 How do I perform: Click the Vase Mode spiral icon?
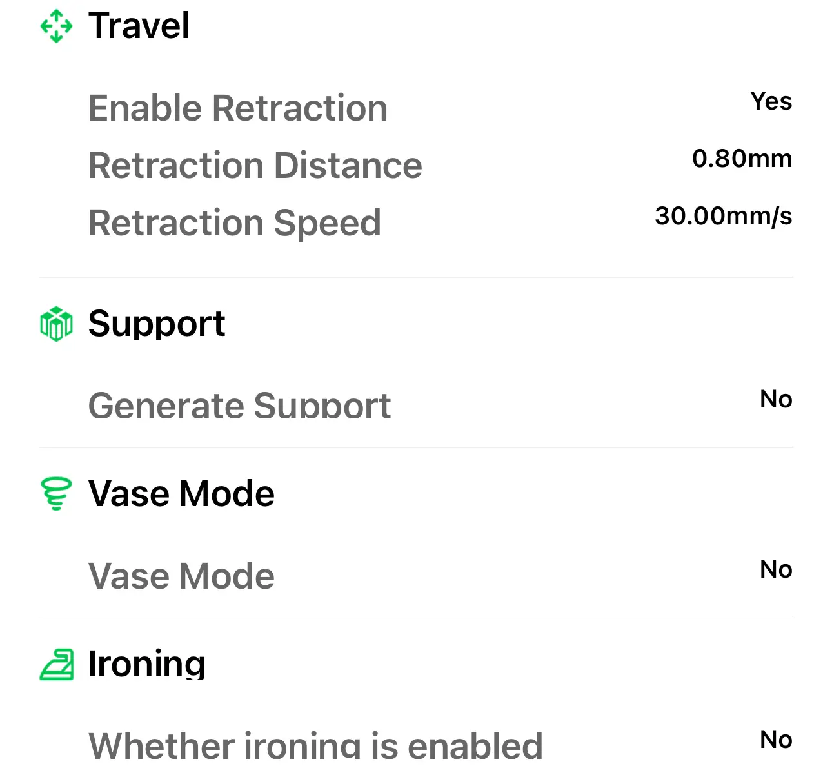57,494
